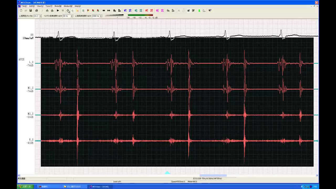This screenshot has height=189, width=336.
Task: Expand the 20 Hz low-cut filter dropdown
Action: (x=71, y=16)
